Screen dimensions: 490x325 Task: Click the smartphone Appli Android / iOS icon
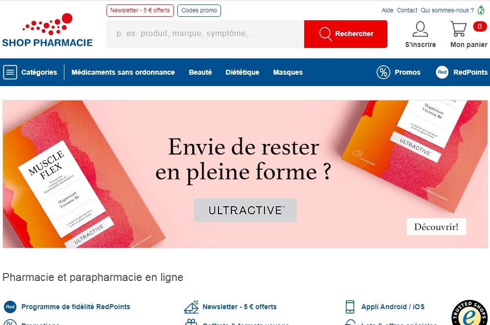point(350,307)
